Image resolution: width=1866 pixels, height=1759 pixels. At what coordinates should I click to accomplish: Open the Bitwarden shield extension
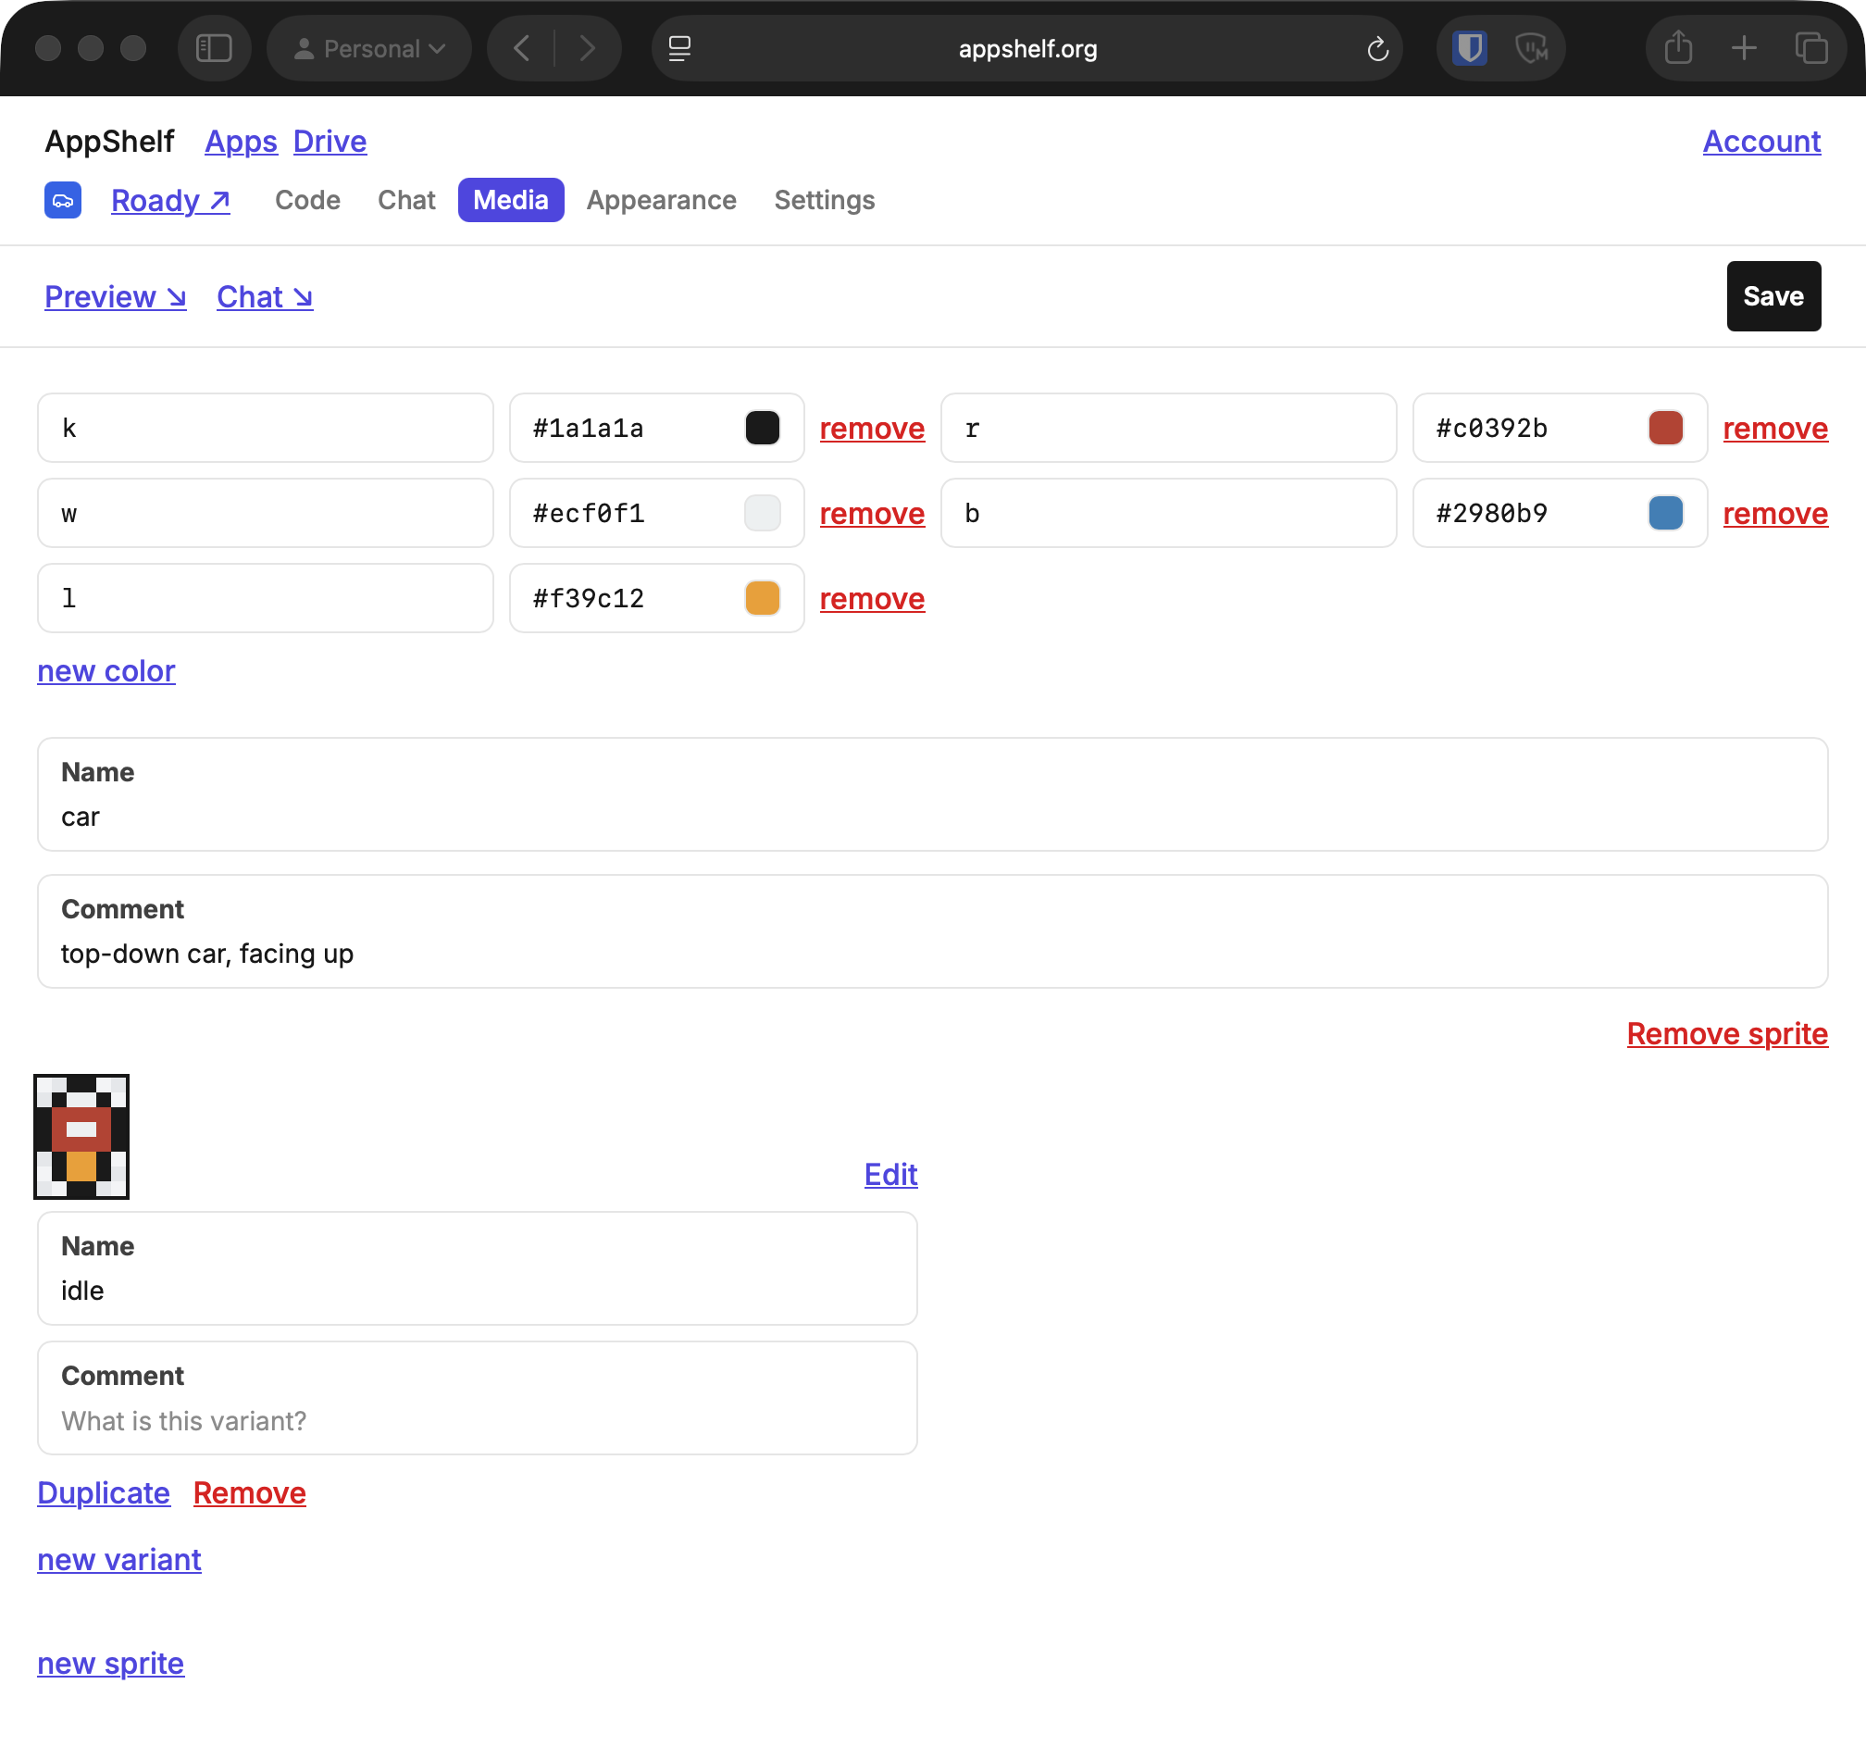point(1469,48)
